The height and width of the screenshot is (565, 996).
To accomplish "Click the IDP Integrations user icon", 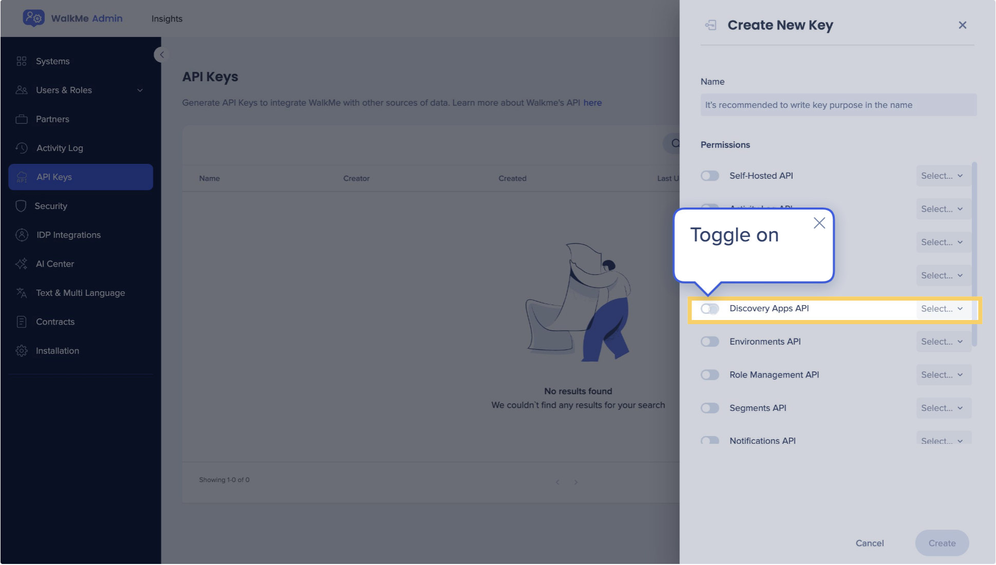I will pyautogui.click(x=22, y=235).
